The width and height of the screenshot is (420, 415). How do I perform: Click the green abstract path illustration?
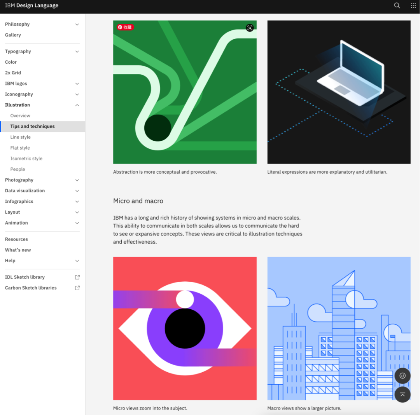tap(185, 92)
